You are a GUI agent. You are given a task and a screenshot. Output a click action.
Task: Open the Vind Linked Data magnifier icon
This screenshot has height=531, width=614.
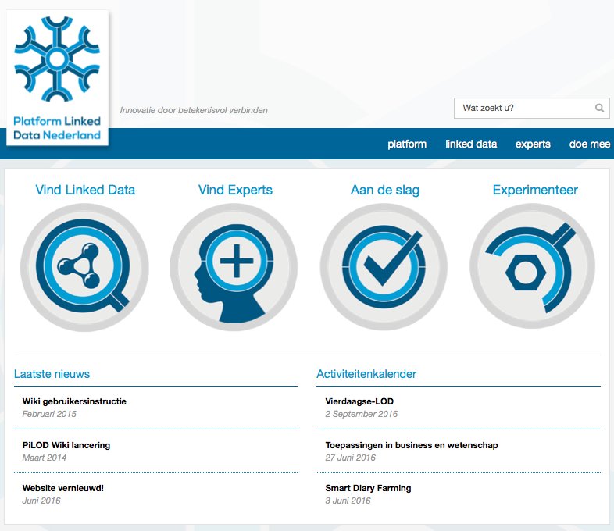point(84,267)
